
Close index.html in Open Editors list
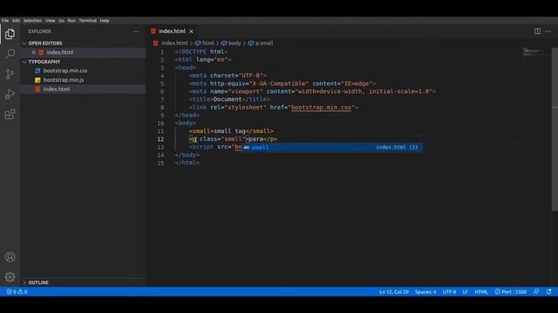[33, 52]
